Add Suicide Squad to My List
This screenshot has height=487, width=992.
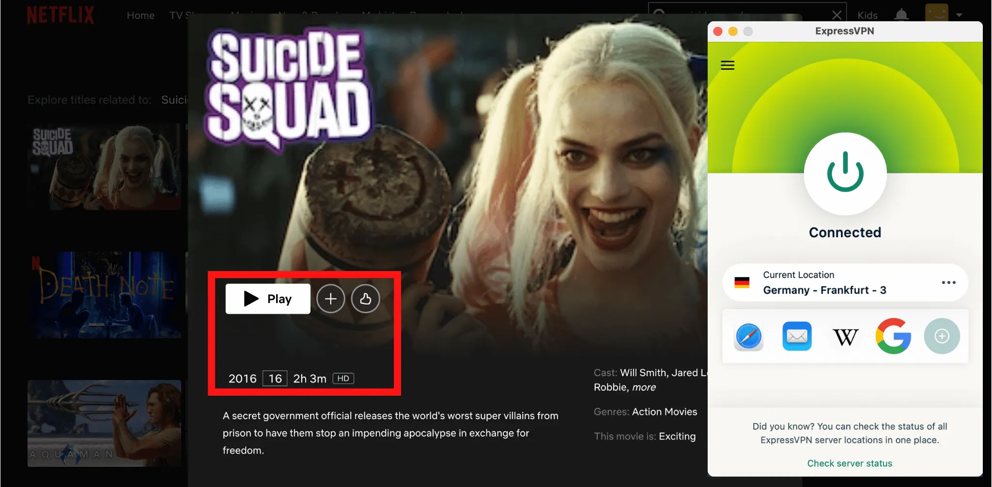coord(331,299)
